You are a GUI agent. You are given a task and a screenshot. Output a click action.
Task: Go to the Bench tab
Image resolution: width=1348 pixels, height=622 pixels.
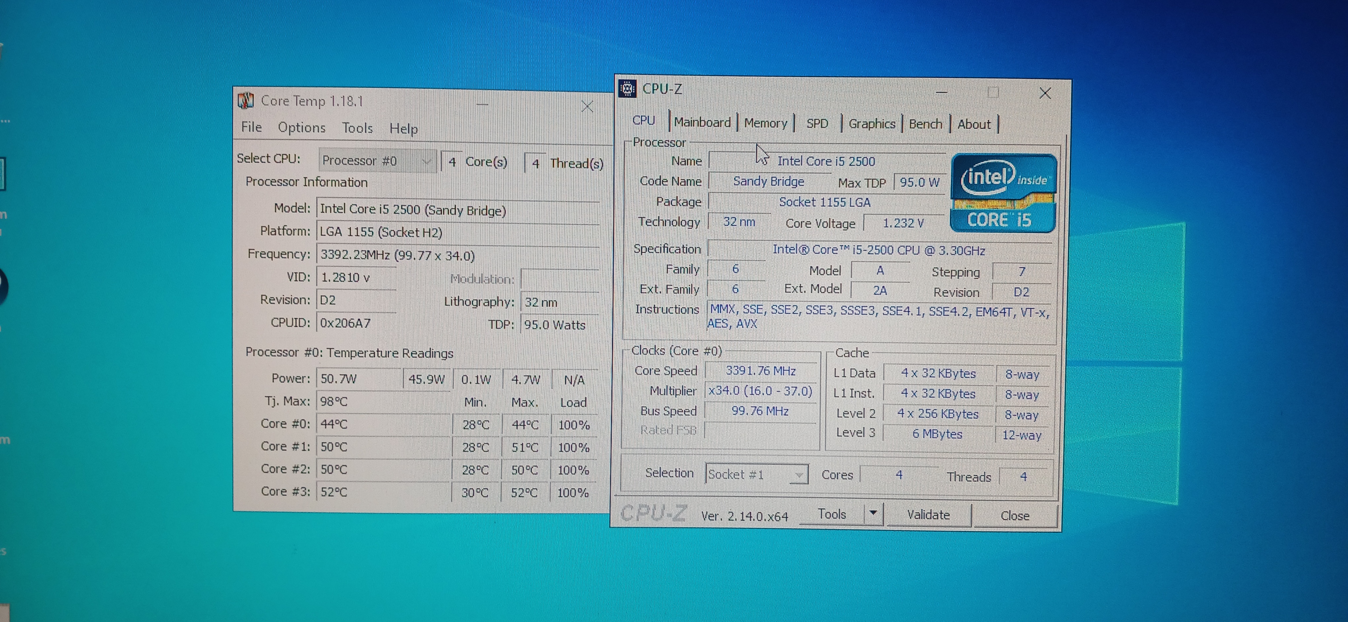tap(925, 124)
